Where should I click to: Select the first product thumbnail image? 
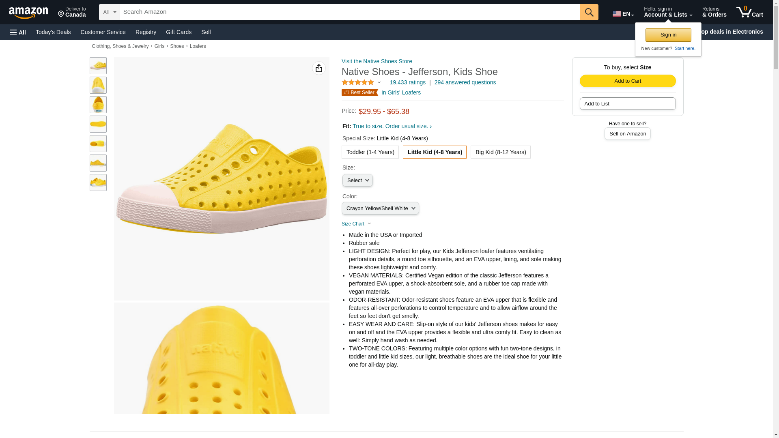pos(98,66)
